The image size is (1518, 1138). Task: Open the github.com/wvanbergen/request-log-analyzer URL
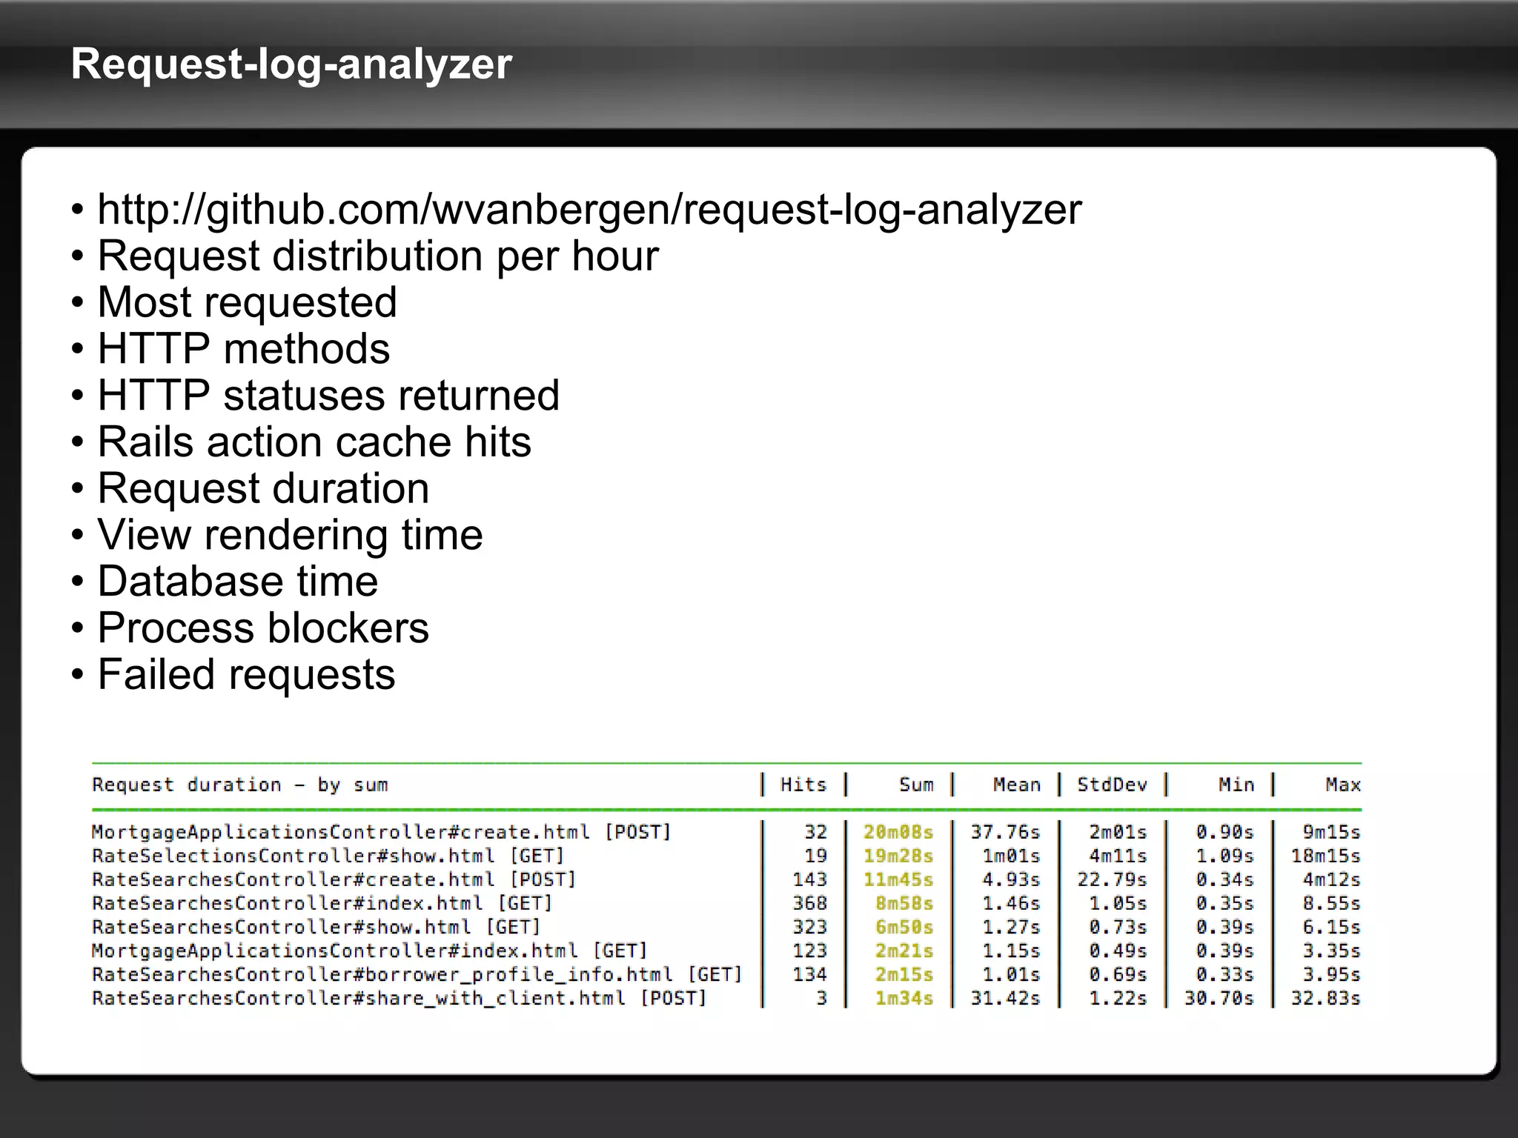tap(589, 210)
